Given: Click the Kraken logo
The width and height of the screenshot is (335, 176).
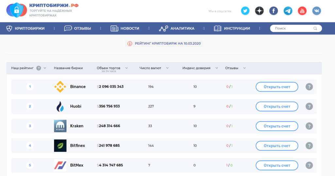Looking at the screenshot, I should pos(60,126).
